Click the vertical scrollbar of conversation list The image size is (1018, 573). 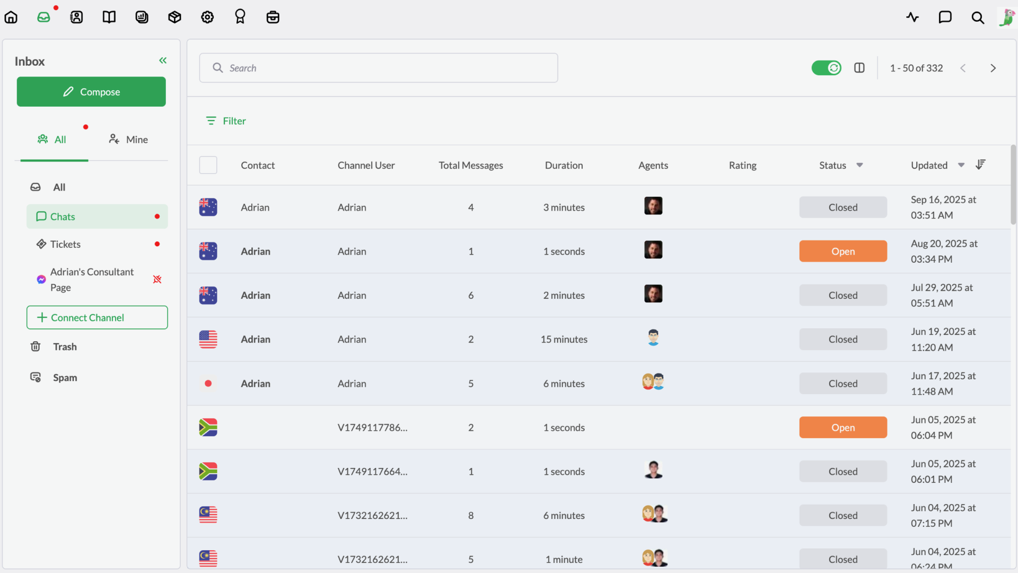pos(1013,186)
